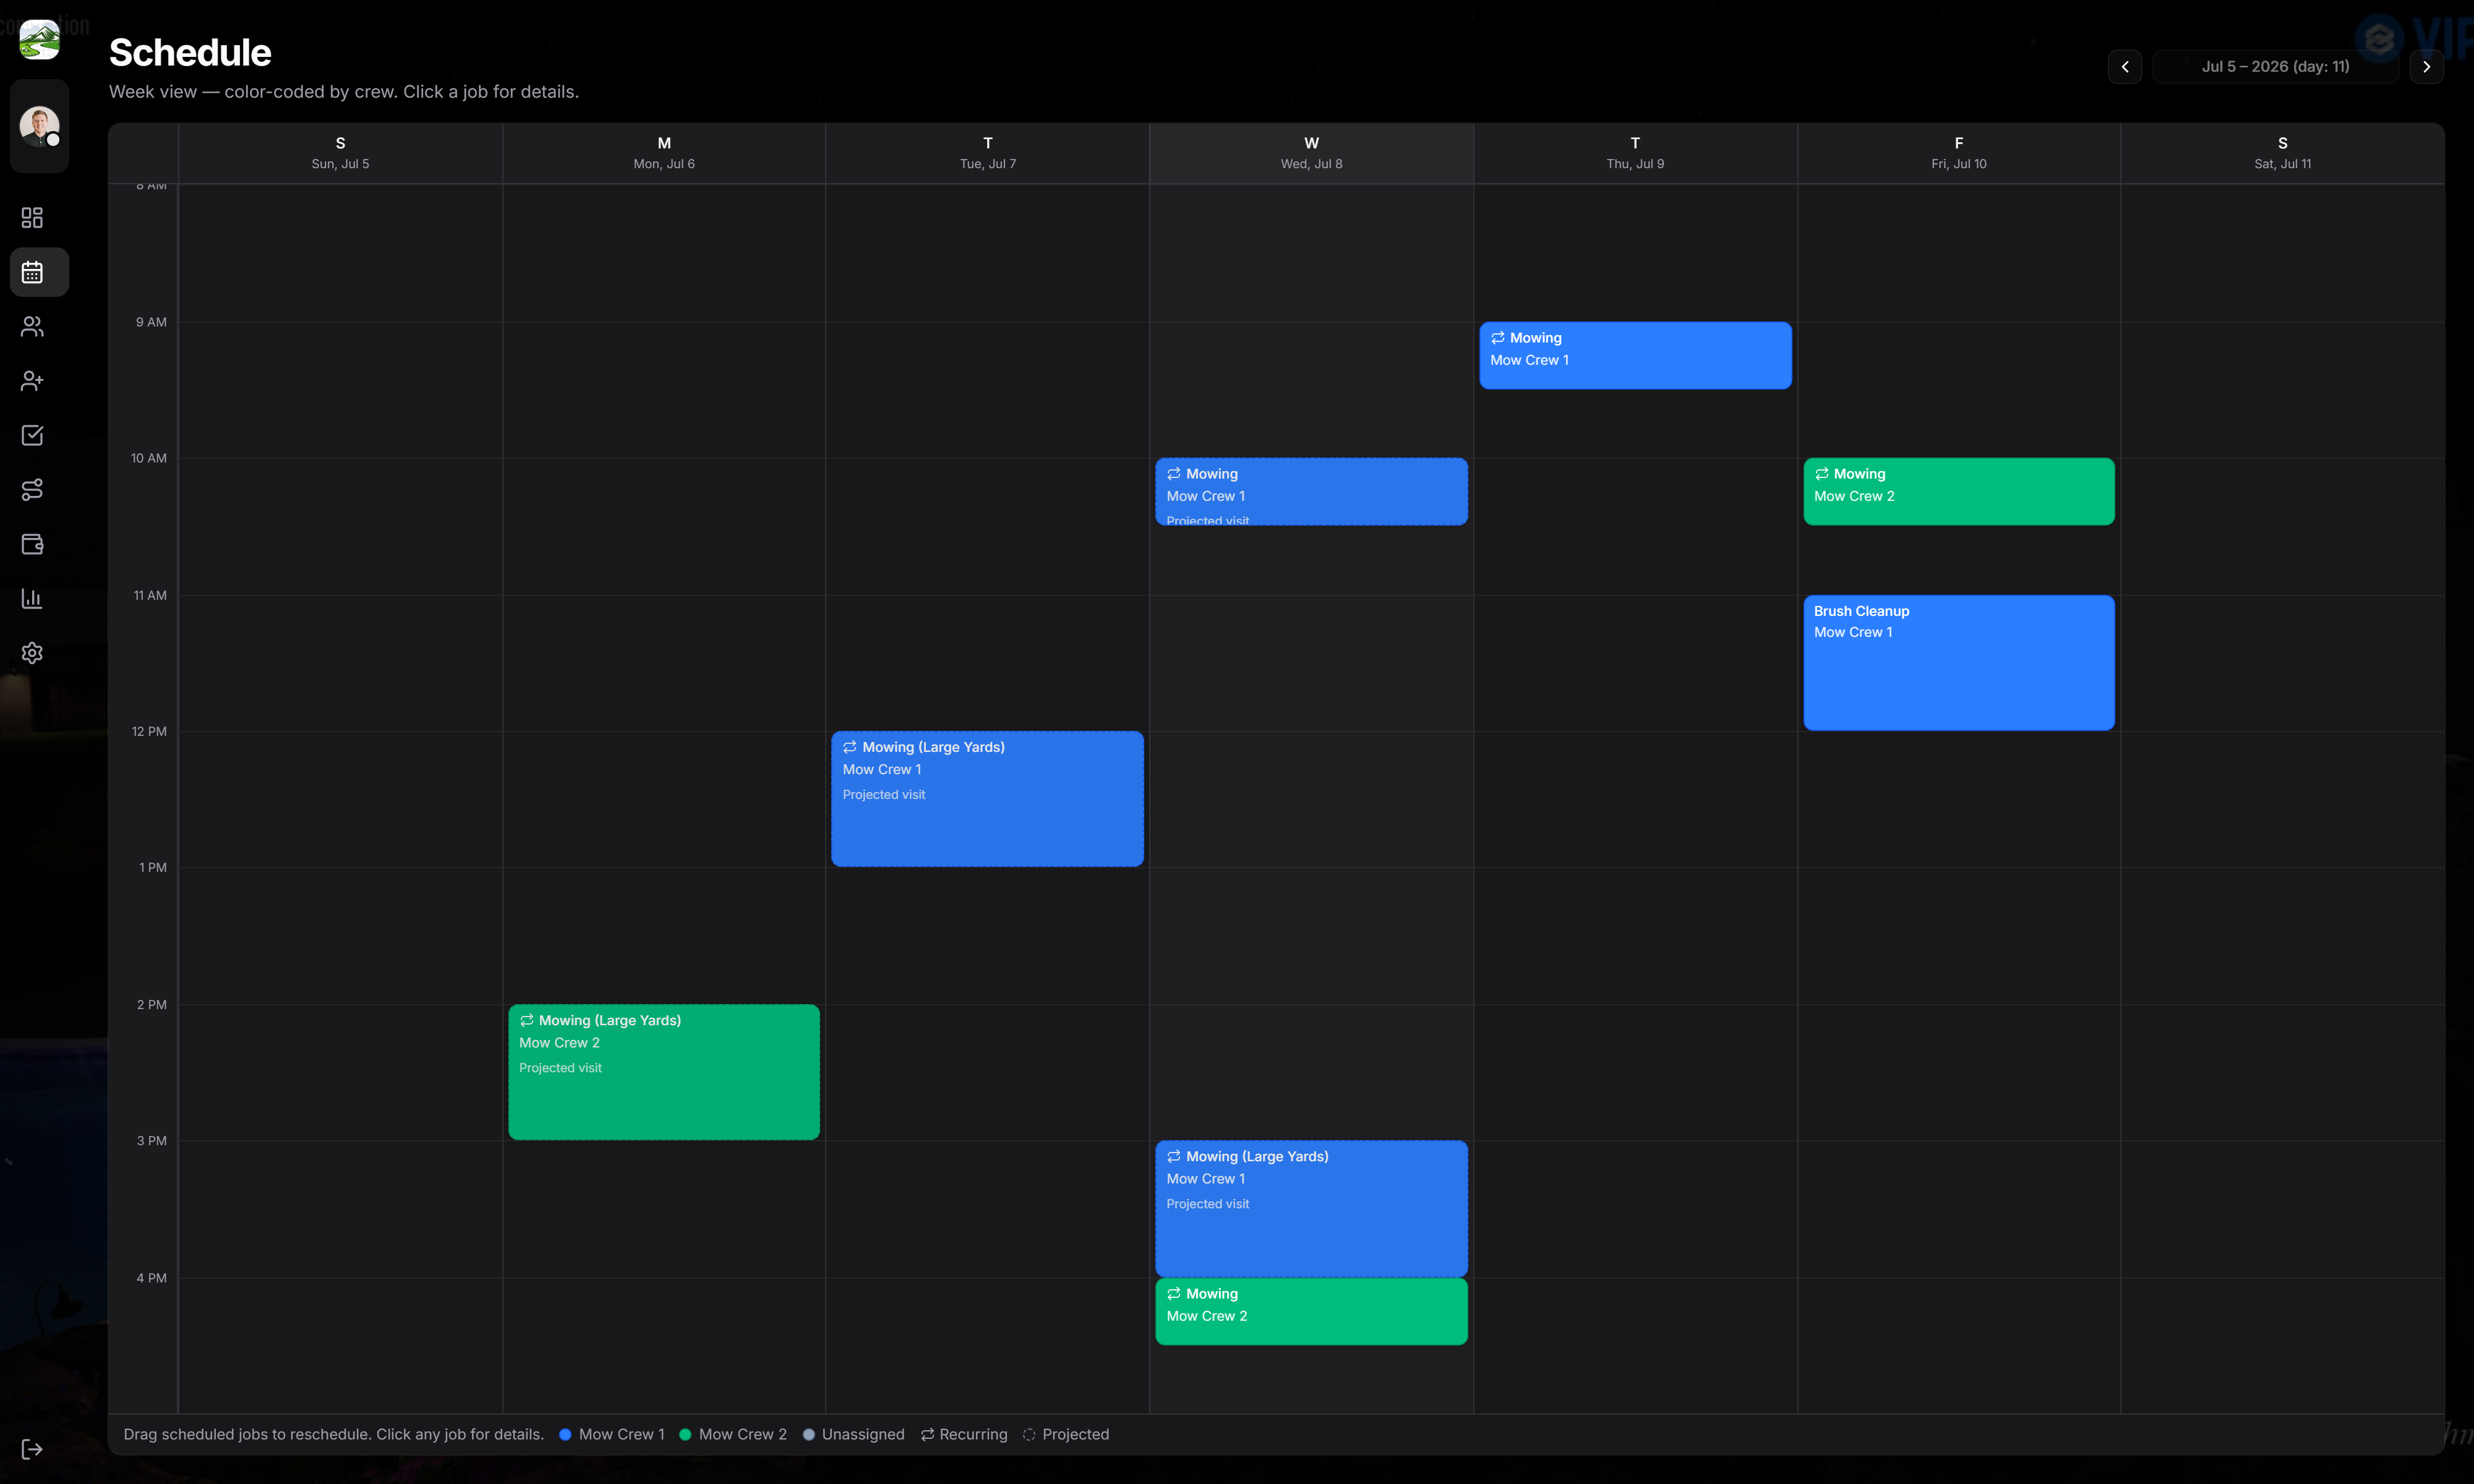The image size is (2474, 1484).
Task: Click recurring icon on Wednesday 10 AM Mowing
Action: pyautogui.click(x=1173, y=474)
